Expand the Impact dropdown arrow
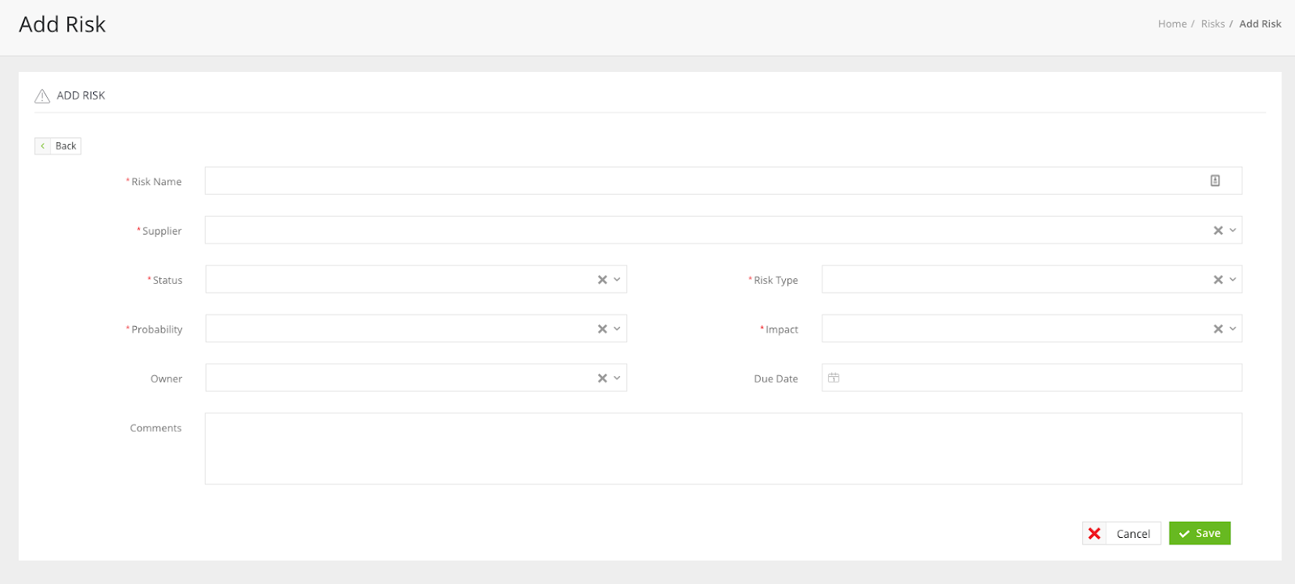The height and width of the screenshot is (584, 1295). coord(1233,329)
